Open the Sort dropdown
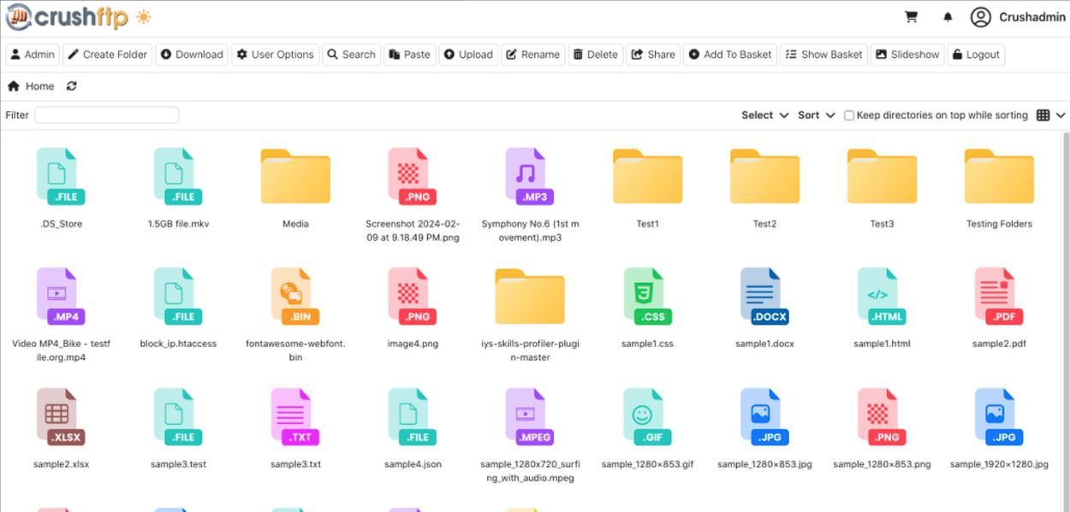 click(816, 115)
